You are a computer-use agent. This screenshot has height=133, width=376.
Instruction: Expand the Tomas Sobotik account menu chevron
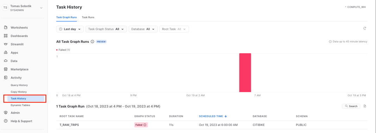point(41,8)
